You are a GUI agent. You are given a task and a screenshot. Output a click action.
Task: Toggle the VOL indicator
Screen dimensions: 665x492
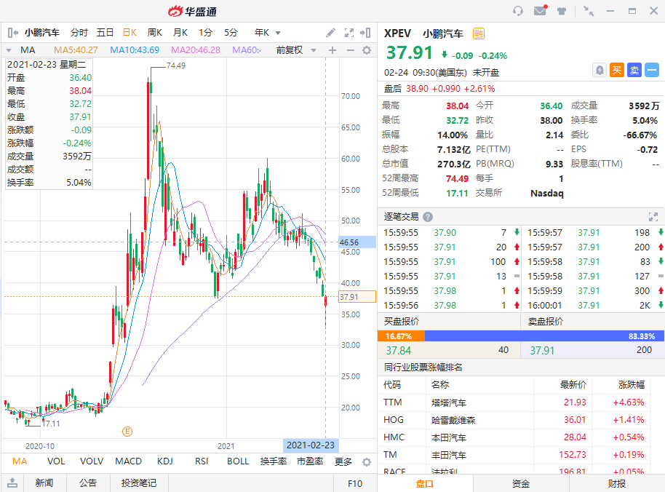point(56,461)
